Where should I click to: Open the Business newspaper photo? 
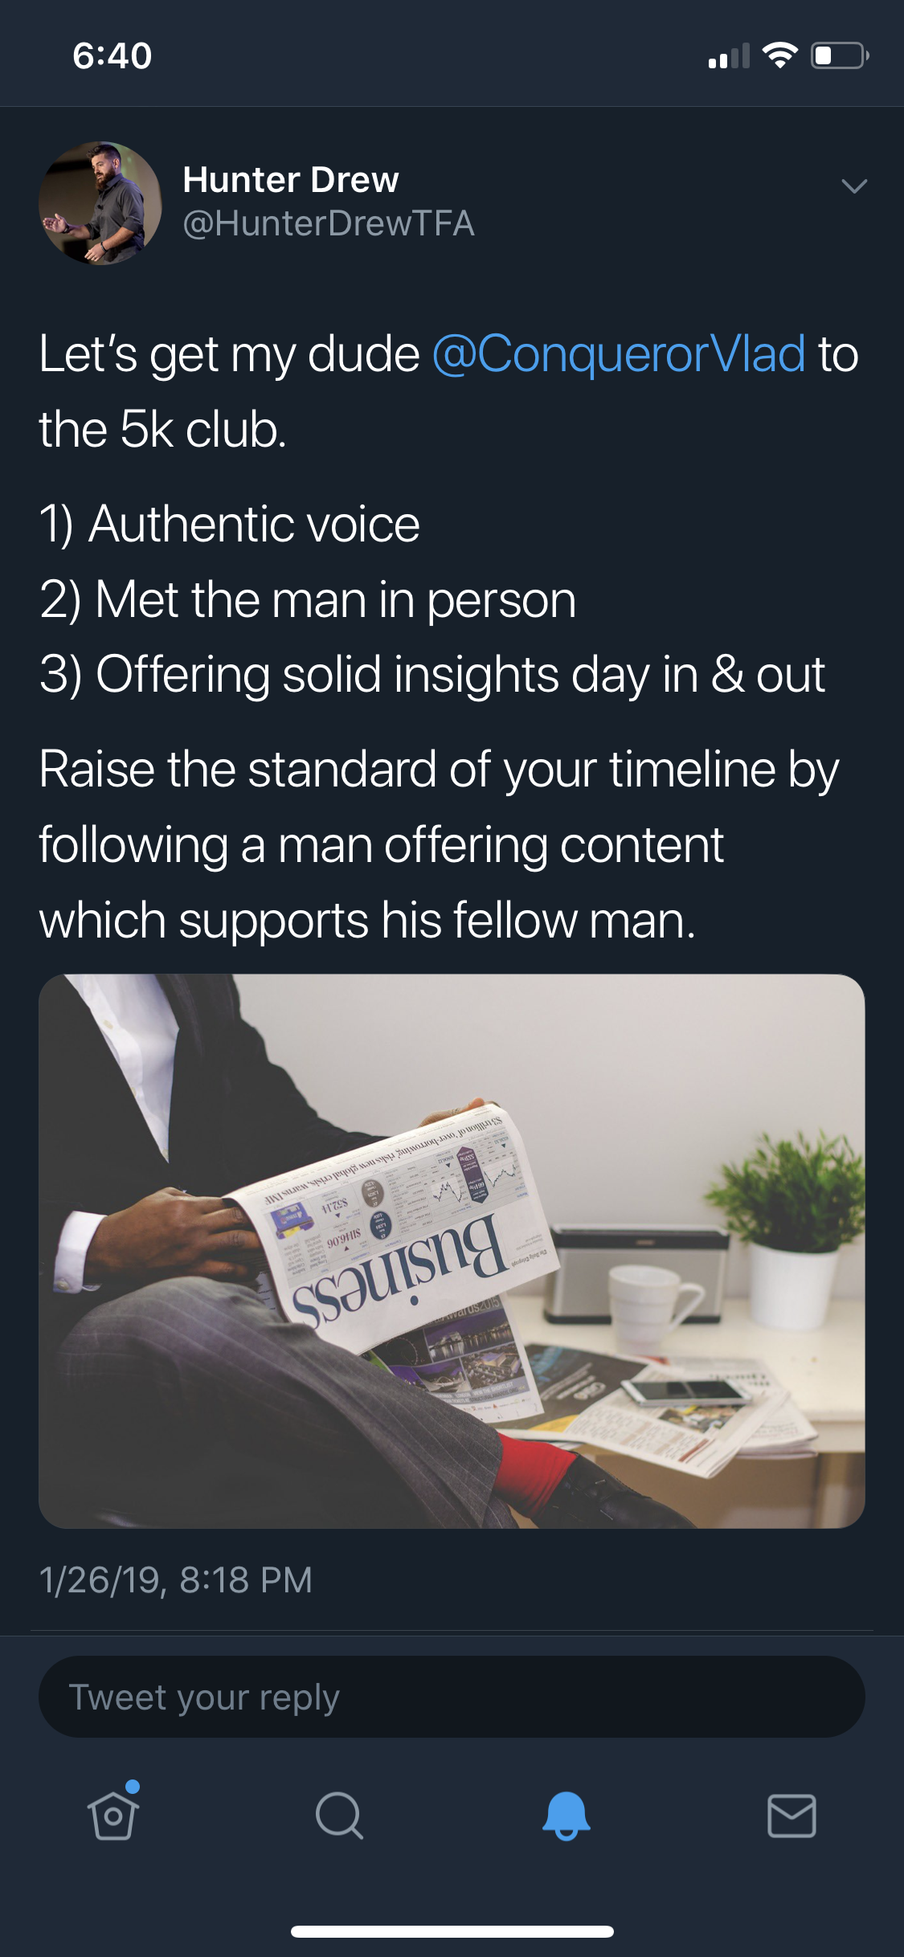coord(452,1251)
